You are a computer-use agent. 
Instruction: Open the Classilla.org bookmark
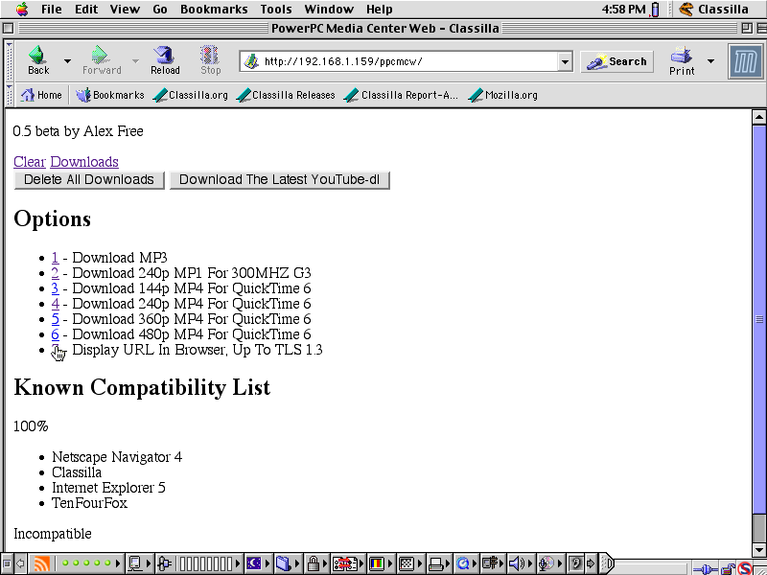click(x=190, y=95)
